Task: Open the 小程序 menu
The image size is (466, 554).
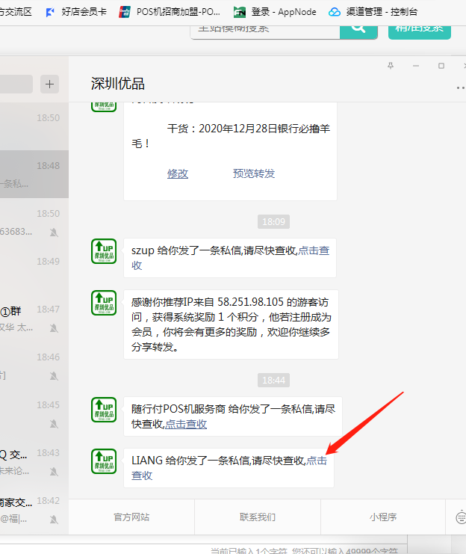Action: point(383,517)
